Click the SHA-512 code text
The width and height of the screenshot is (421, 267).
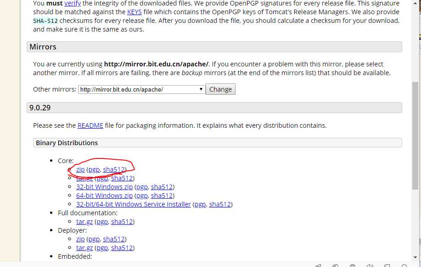(45, 21)
